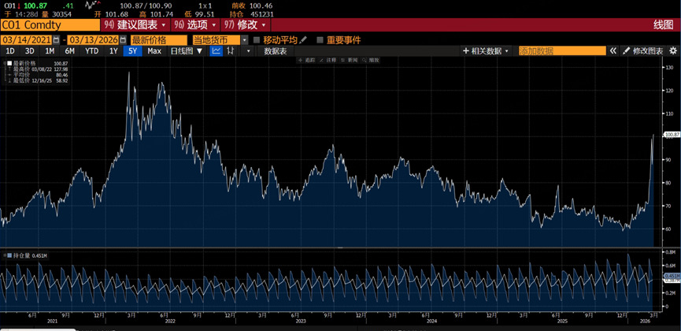Collapse the legend tree expander
Screen dimensions: 681x331
click(5, 64)
